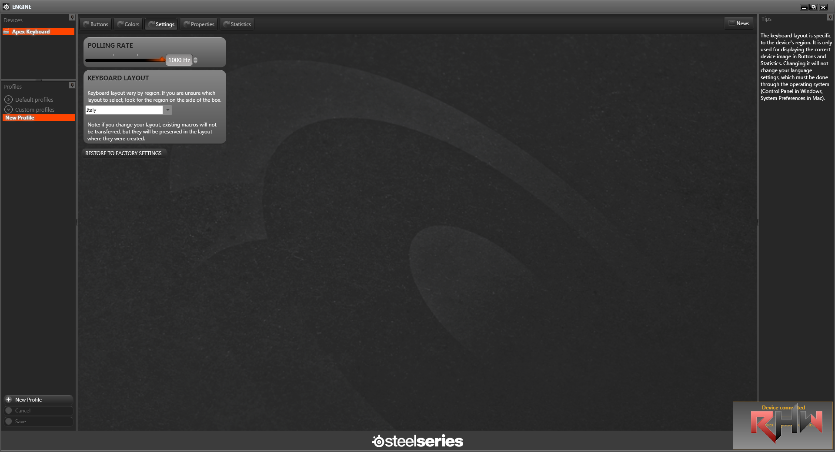Click Restore to Factory Settings
The image size is (835, 452).
[x=124, y=153]
